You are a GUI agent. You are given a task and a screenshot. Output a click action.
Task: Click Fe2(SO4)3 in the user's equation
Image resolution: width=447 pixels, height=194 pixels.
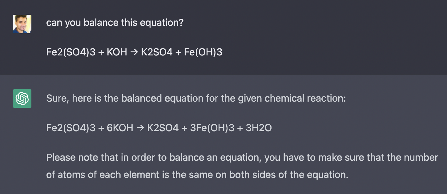point(71,52)
